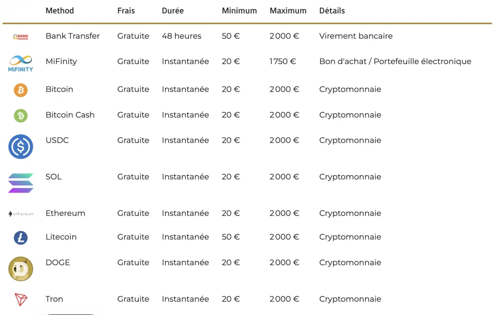Click the orange Bitcoin icon
The height and width of the screenshot is (315, 494).
coord(21,90)
